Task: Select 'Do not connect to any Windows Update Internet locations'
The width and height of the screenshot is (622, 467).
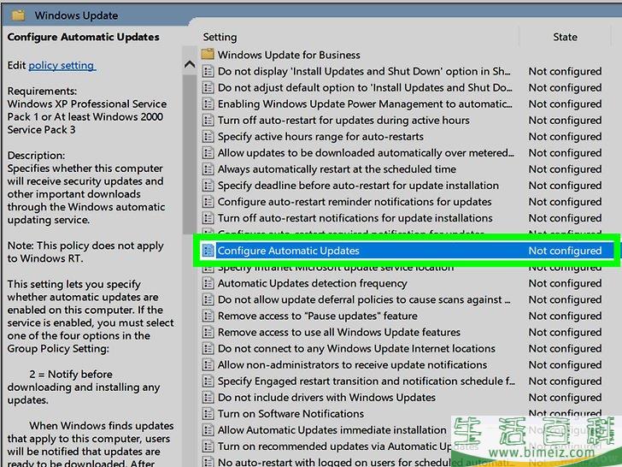Action: (356, 348)
